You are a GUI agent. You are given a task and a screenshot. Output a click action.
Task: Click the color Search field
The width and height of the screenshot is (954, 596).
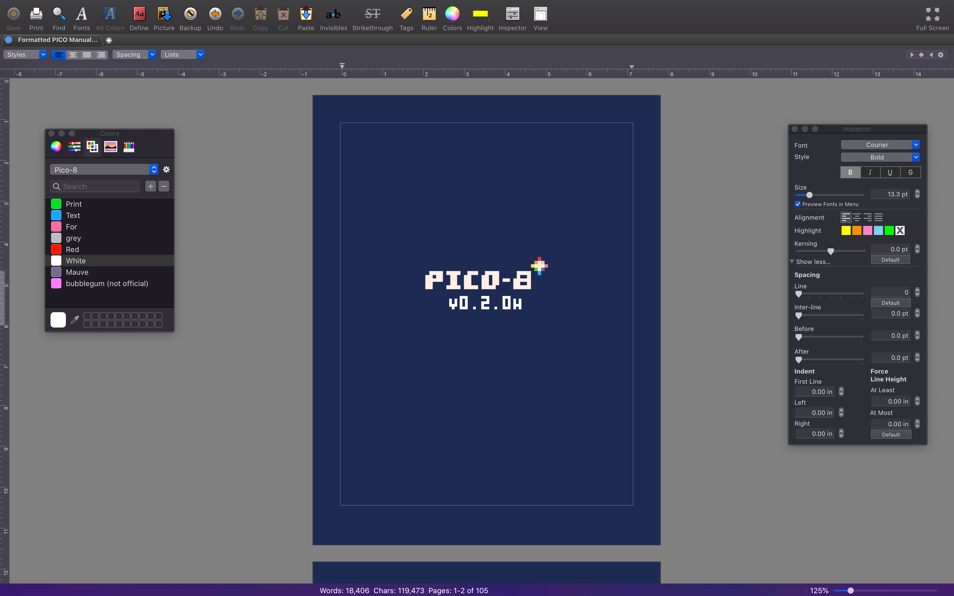click(x=95, y=186)
